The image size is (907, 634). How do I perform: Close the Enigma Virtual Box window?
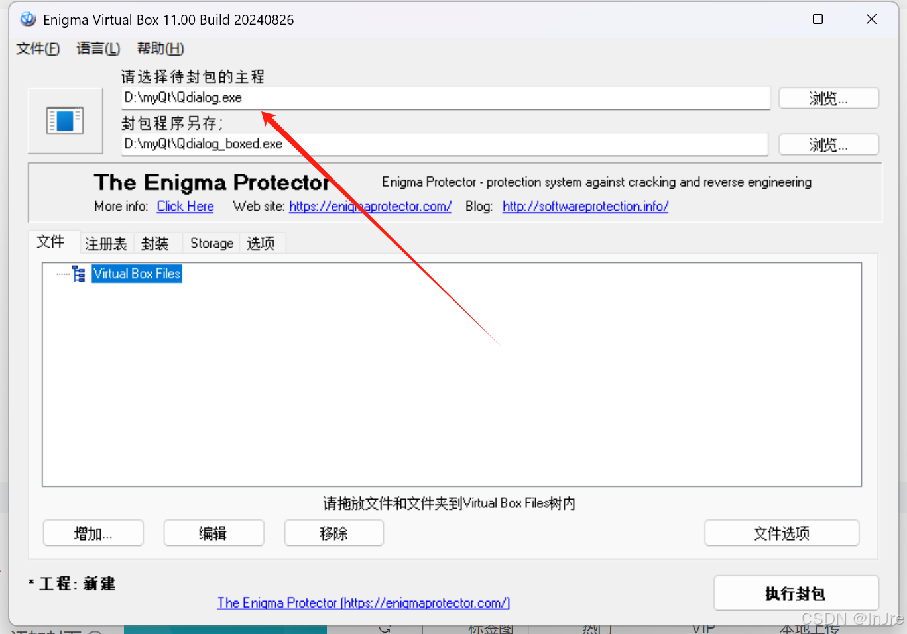tap(871, 19)
